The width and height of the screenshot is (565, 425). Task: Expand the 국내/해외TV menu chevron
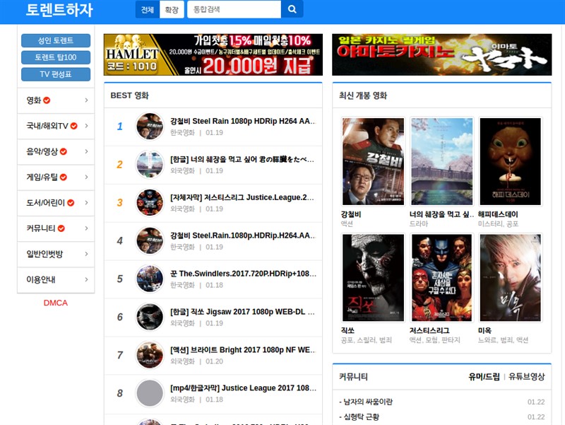(86, 126)
